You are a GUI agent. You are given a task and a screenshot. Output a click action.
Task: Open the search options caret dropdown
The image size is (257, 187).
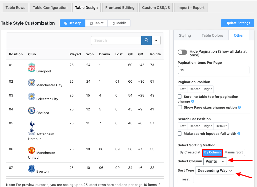click(x=156, y=40)
